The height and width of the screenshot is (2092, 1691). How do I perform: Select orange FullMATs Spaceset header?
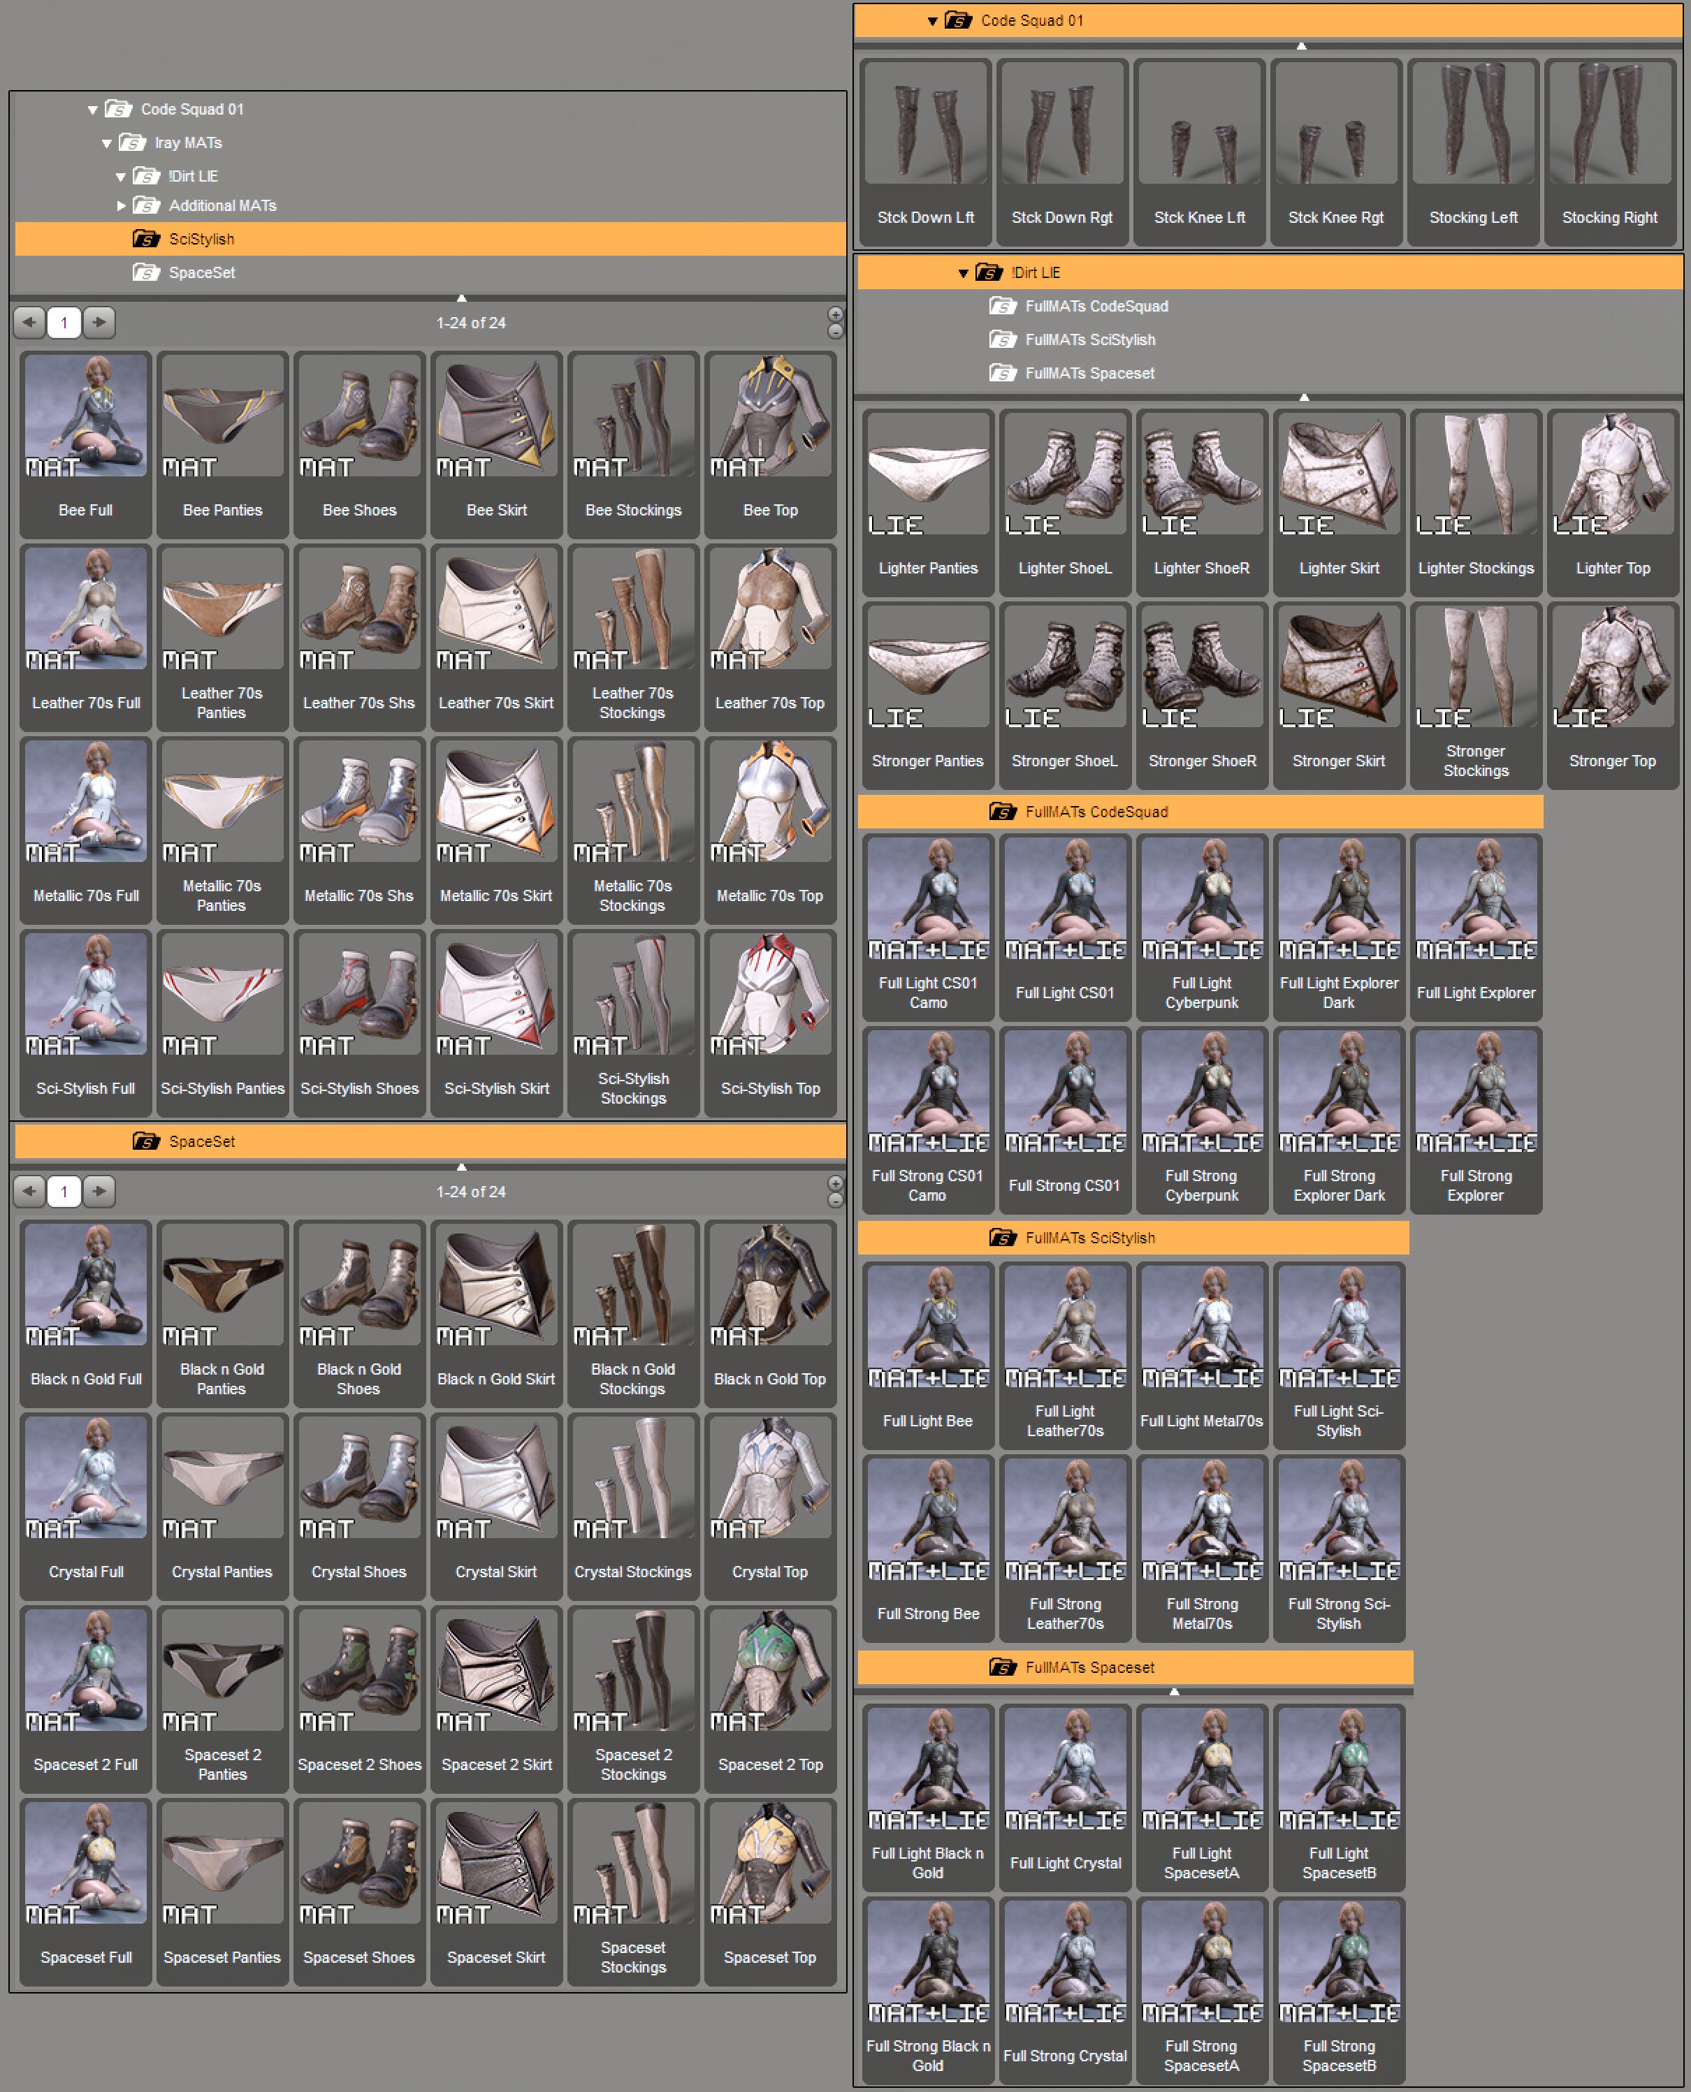[x=1135, y=1667]
